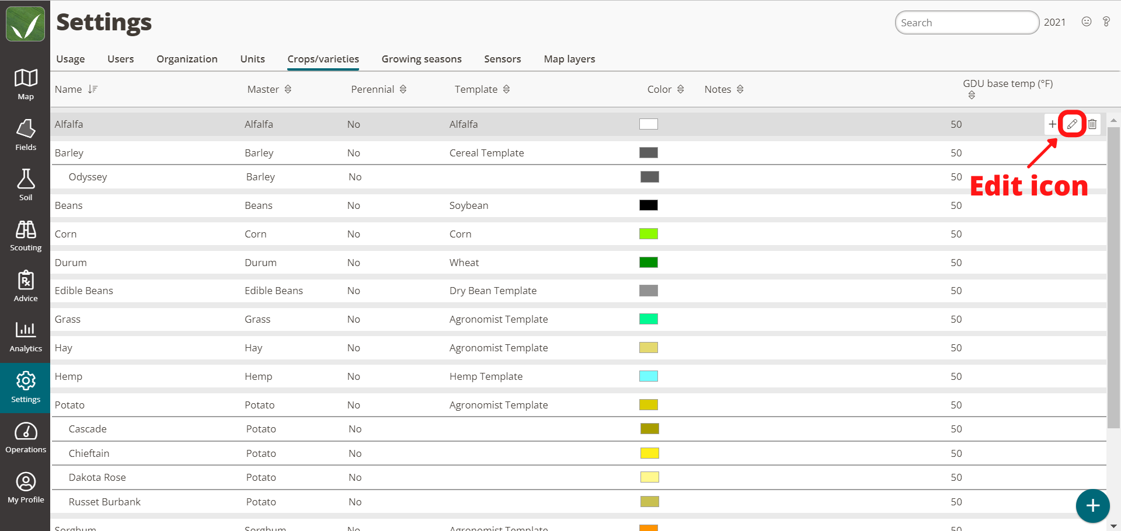Image resolution: width=1121 pixels, height=531 pixels.
Task: Sort by Name column sort icon
Action: (x=92, y=89)
